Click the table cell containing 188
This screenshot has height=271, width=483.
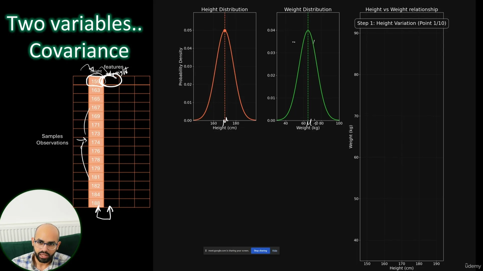tap(96, 203)
